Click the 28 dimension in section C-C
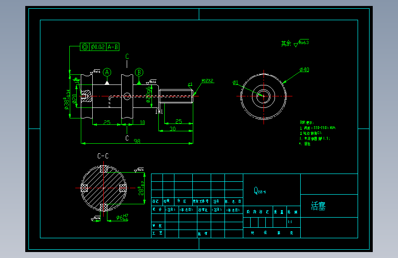Image resolution: width=398 pixels, height=258 pixels. (x=141, y=188)
